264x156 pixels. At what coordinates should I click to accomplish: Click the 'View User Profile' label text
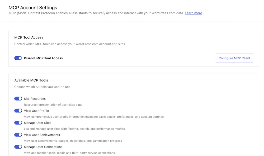(x=36, y=111)
